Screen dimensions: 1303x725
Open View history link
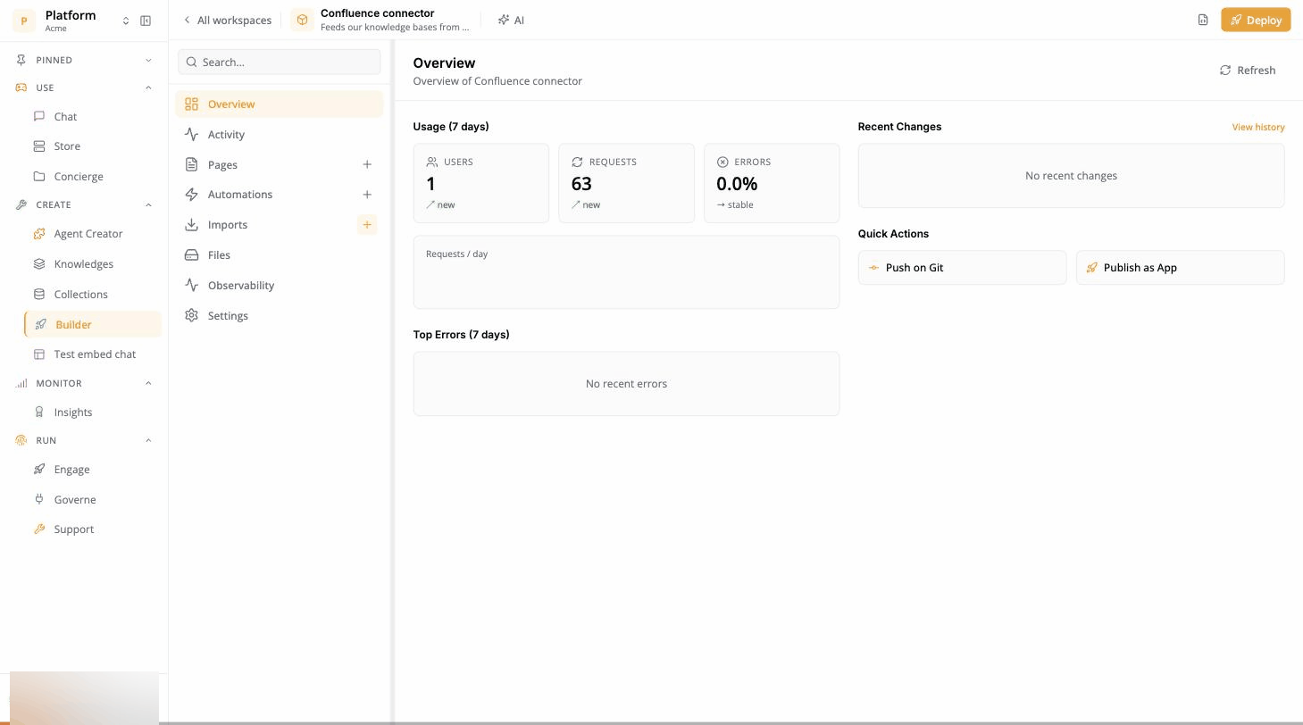pyautogui.click(x=1258, y=127)
